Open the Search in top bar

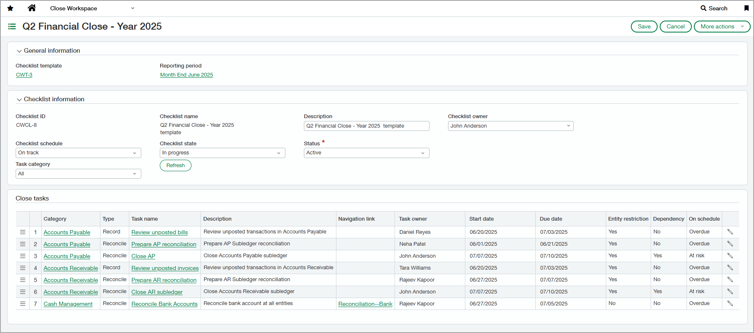point(714,8)
